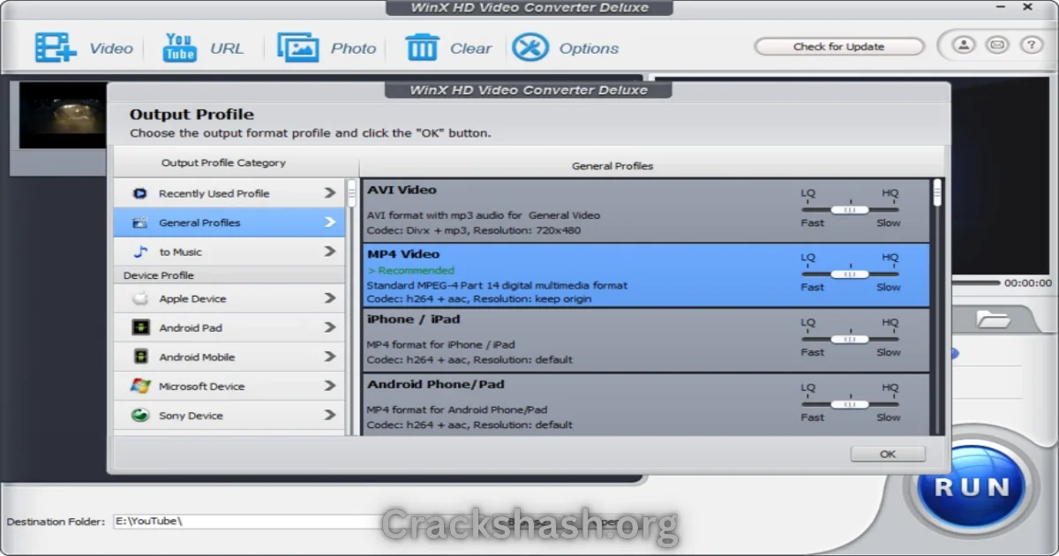Click the Options toolbar label

(x=589, y=49)
